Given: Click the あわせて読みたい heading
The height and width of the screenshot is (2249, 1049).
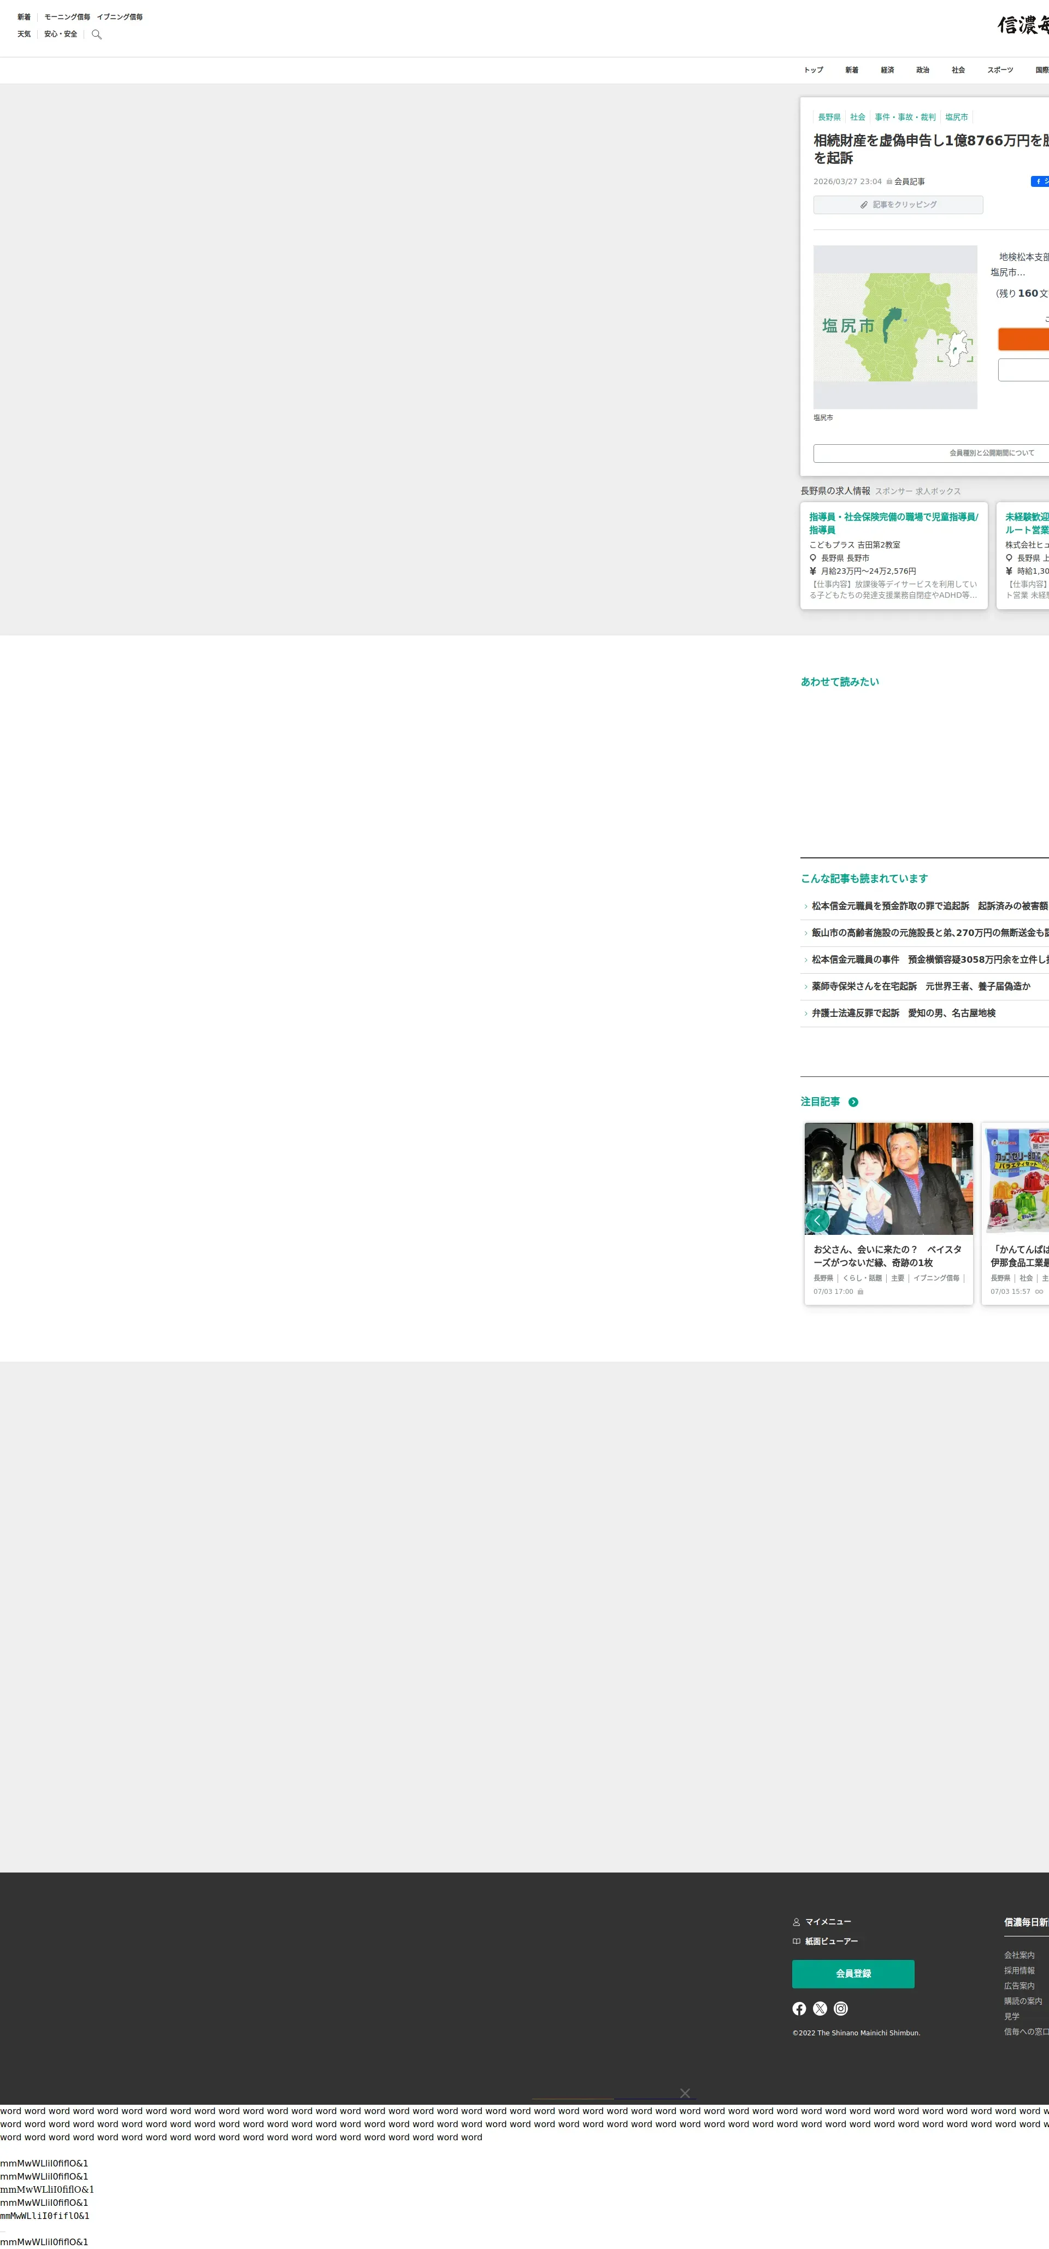Looking at the screenshot, I should click(840, 682).
